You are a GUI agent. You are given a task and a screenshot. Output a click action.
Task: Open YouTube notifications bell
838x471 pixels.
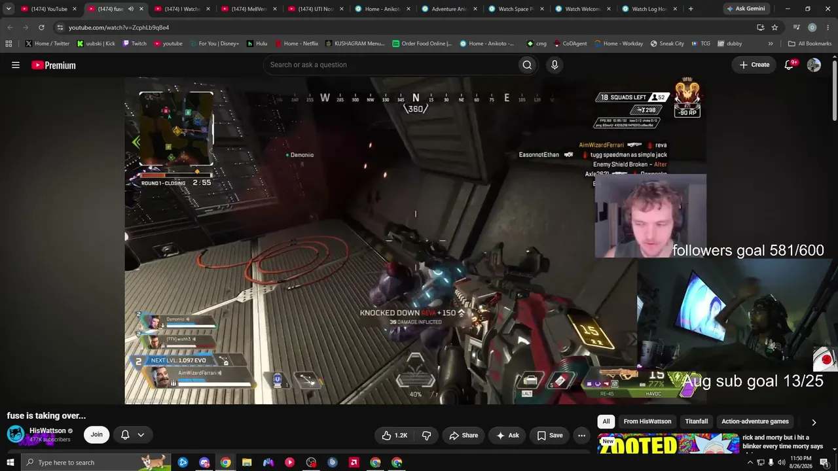coord(789,65)
